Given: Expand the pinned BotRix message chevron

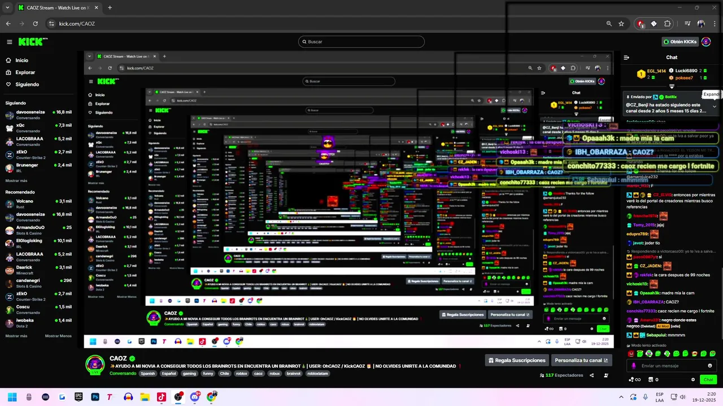Looking at the screenshot, I should coord(714,107).
